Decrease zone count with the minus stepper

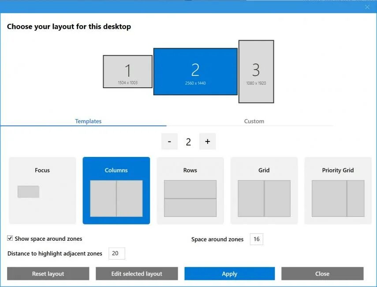[x=169, y=141]
